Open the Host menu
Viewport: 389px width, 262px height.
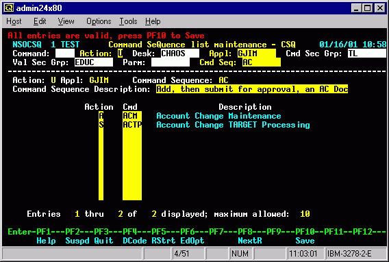click(x=14, y=21)
